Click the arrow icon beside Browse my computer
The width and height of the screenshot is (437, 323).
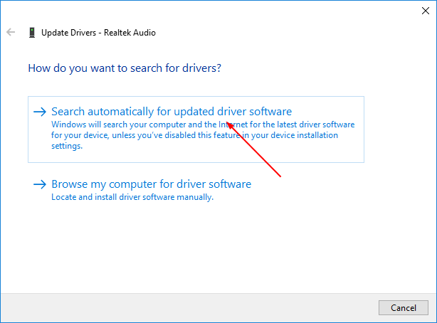tap(40, 184)
